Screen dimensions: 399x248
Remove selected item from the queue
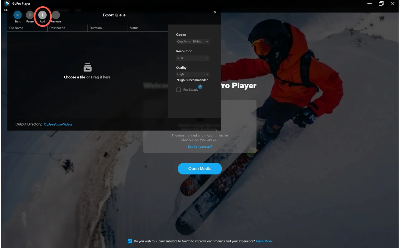56,15
